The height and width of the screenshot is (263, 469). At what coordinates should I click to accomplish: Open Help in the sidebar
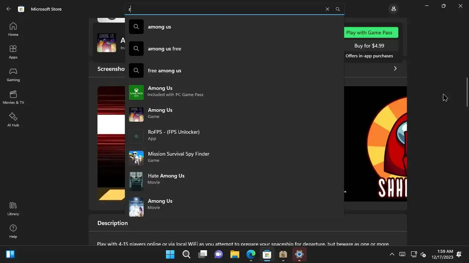tap(13, 231)
